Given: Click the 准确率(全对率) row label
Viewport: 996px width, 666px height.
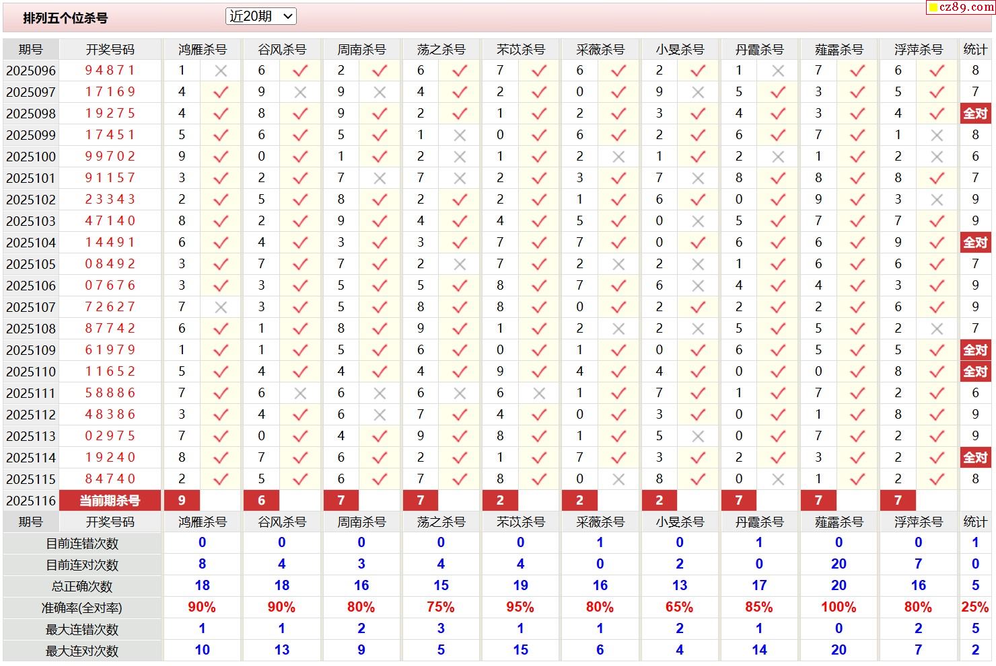Looking at the screenshot, I should (x=82, y=608).
